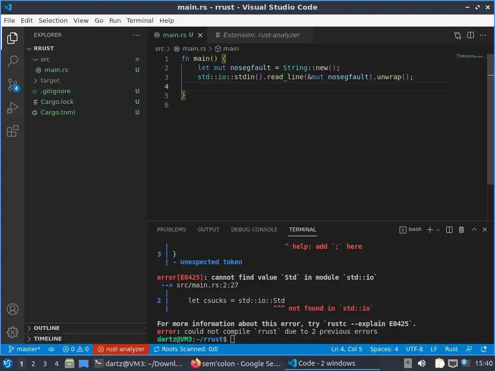
Task: Open the Accounts menu icon
Action: coord(12,309)
